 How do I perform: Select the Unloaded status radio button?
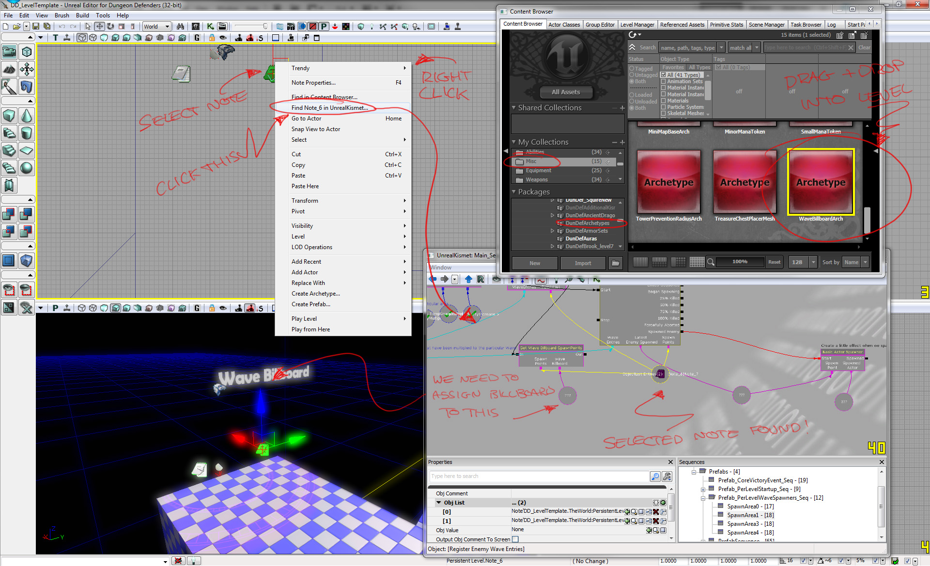632,102
